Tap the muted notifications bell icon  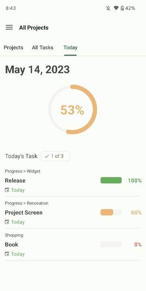[108, 8]
